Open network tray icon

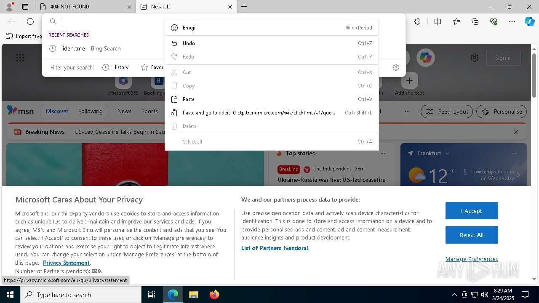pyautogui.click(x=475, y=295)
